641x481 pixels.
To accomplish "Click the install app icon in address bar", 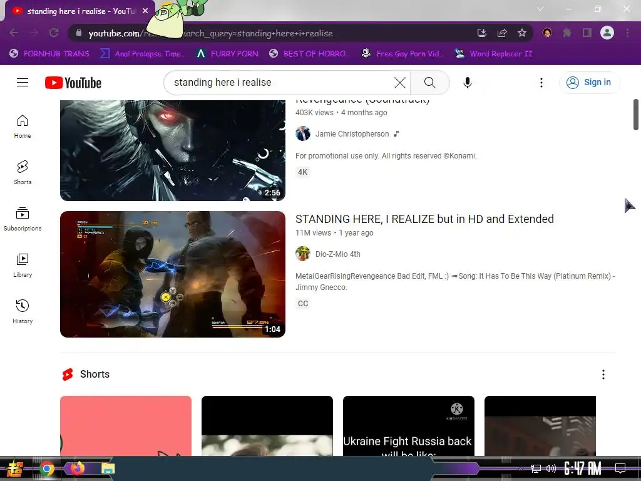I will [x=482, y=33].
